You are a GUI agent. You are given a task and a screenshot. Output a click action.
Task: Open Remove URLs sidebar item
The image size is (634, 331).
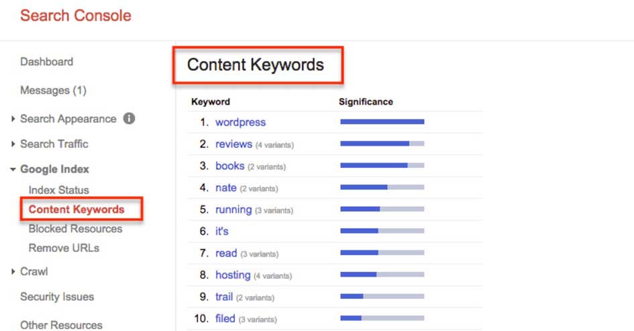pos(64,248)
